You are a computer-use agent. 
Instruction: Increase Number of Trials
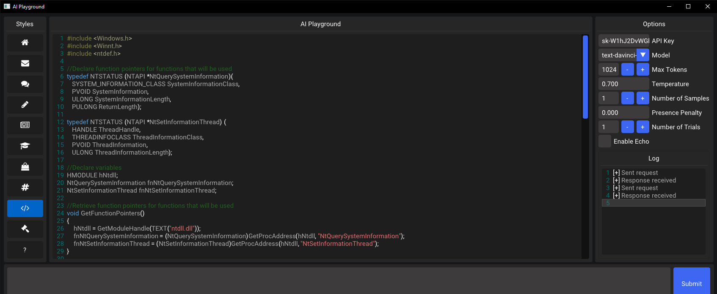tap(643, 127)
